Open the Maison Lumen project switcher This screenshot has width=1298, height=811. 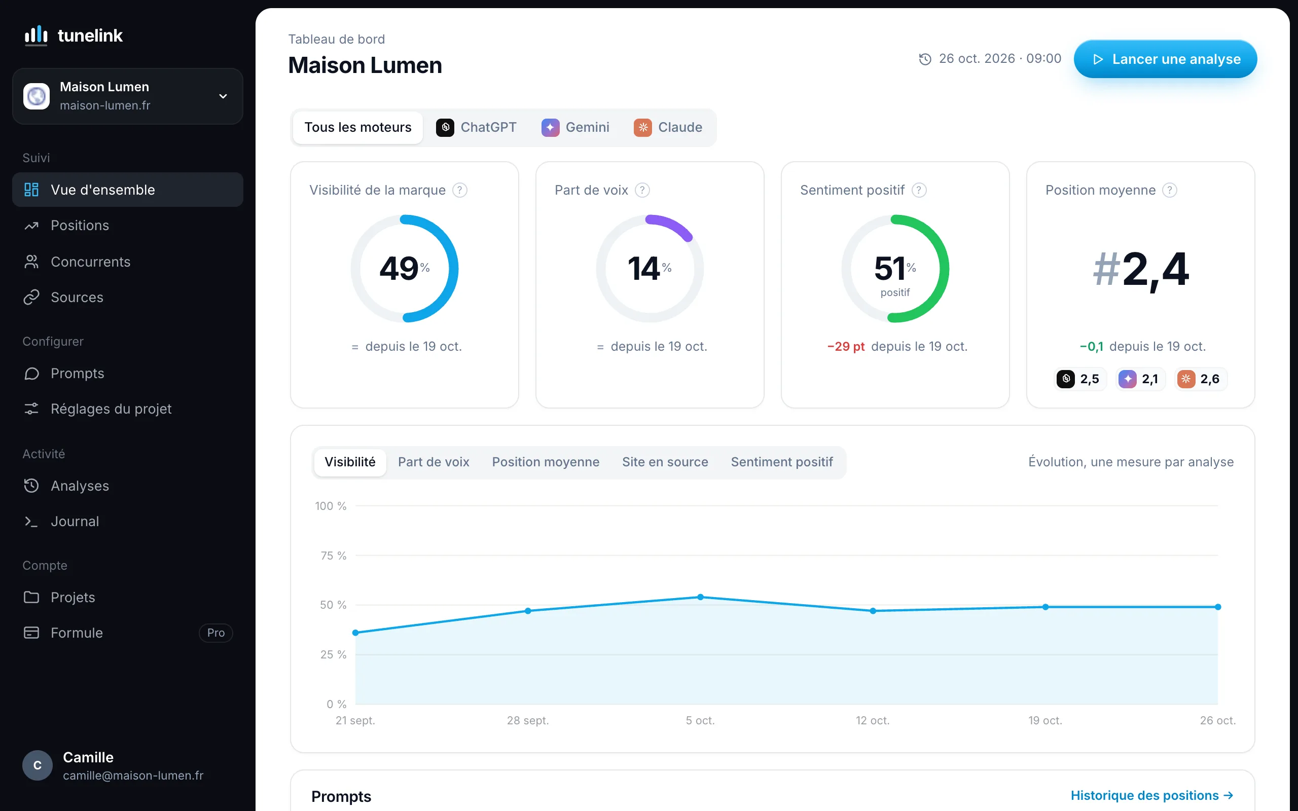[128, 96]
